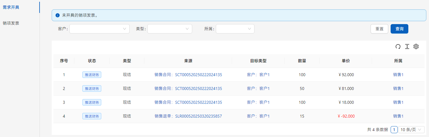Open the 销售合同 link in row 1
The height and width of the screenshot is (137, 429).
(x=188, y=75)
